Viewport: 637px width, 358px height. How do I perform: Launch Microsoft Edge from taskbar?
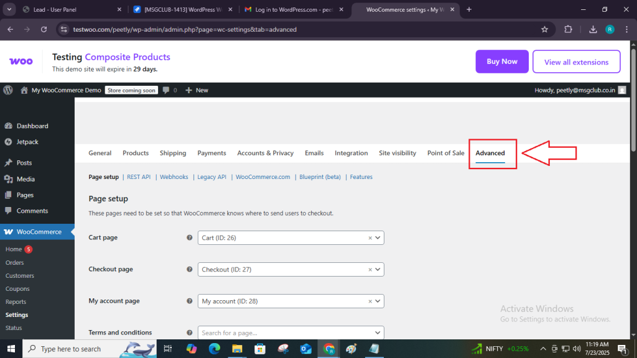coord(214,349)
